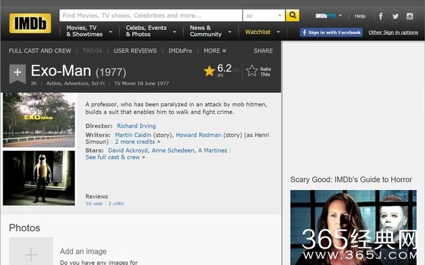Viewport: 425px width, 265px height.
Task: Open writer Howard Rodman's page
Action: pyautogui.click(x=199, y=135)
